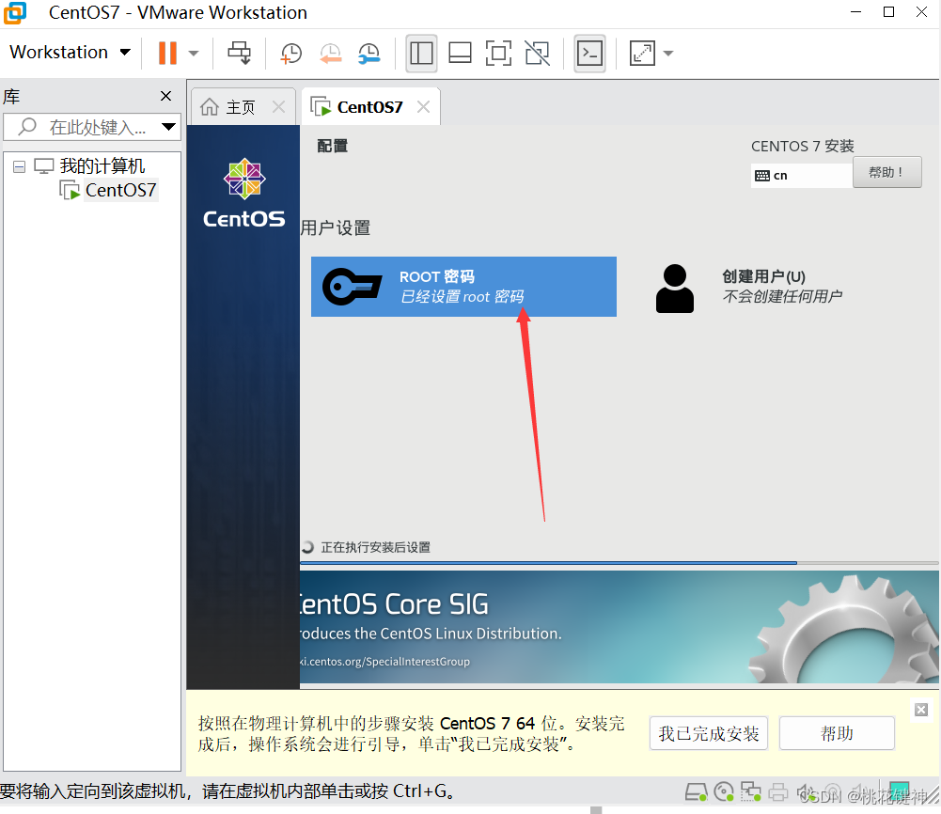Viewport: 941px width, 814px height.
Task: Click the network adapter status icon
Action: pyautogui.click(x=751, y=792)
